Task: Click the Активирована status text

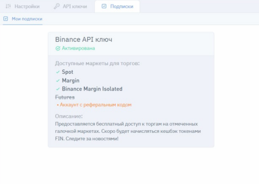Action: [79, 48]
